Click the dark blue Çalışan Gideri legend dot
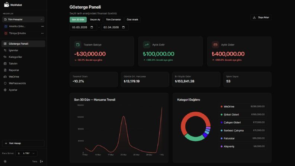This screenshot has width=295, height=166. [221, 122]
